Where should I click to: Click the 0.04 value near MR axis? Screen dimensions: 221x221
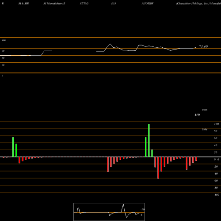pos(205,130)
